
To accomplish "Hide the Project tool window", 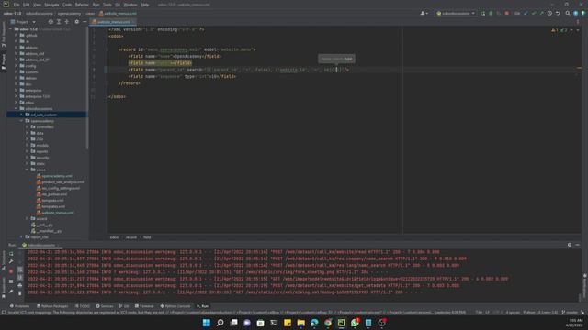I will pyautogui.click(x=85, y=22).
